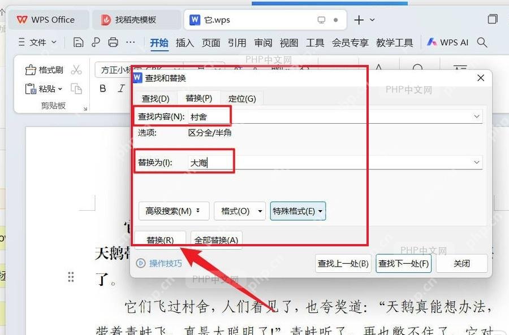
Task: Open the 会员专享 tab
Action: (350, 42)
